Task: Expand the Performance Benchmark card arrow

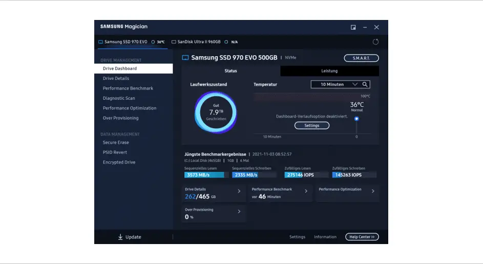Action: coord(306,191)
